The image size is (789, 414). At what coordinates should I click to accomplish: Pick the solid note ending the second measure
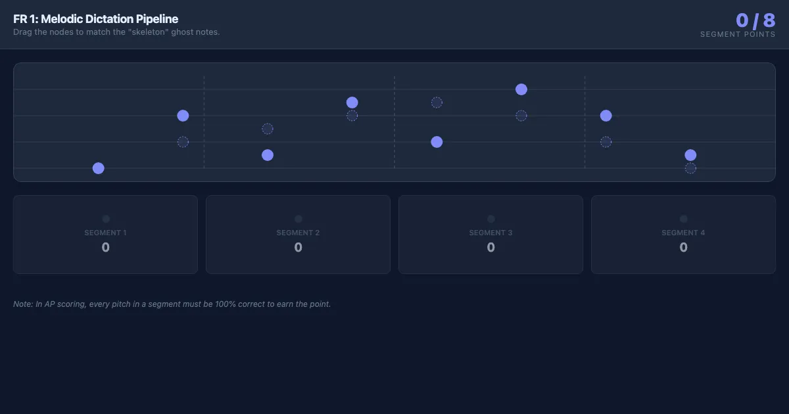point(352,103)
